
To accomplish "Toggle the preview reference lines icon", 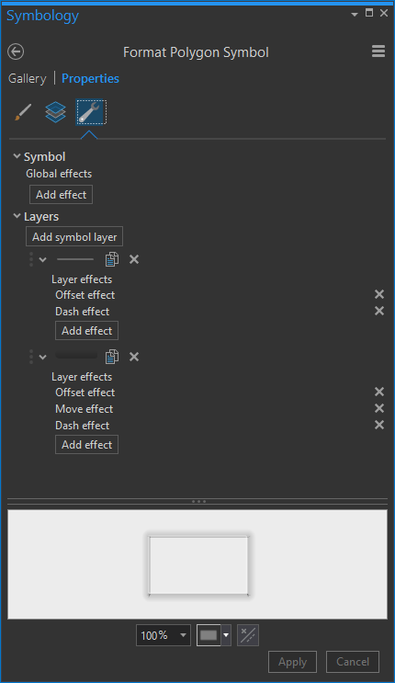I will 248,635.
